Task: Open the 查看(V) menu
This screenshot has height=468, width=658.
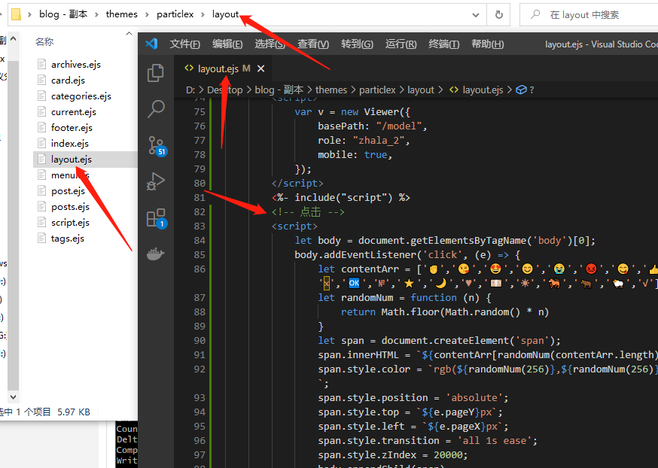Action: coord(313,44)
